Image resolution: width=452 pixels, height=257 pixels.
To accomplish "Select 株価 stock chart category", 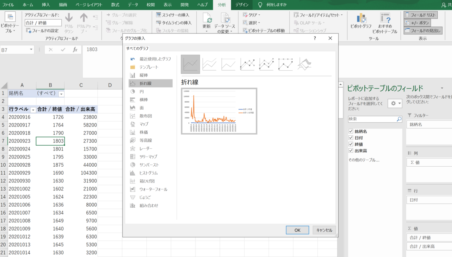I will [151, 132].
